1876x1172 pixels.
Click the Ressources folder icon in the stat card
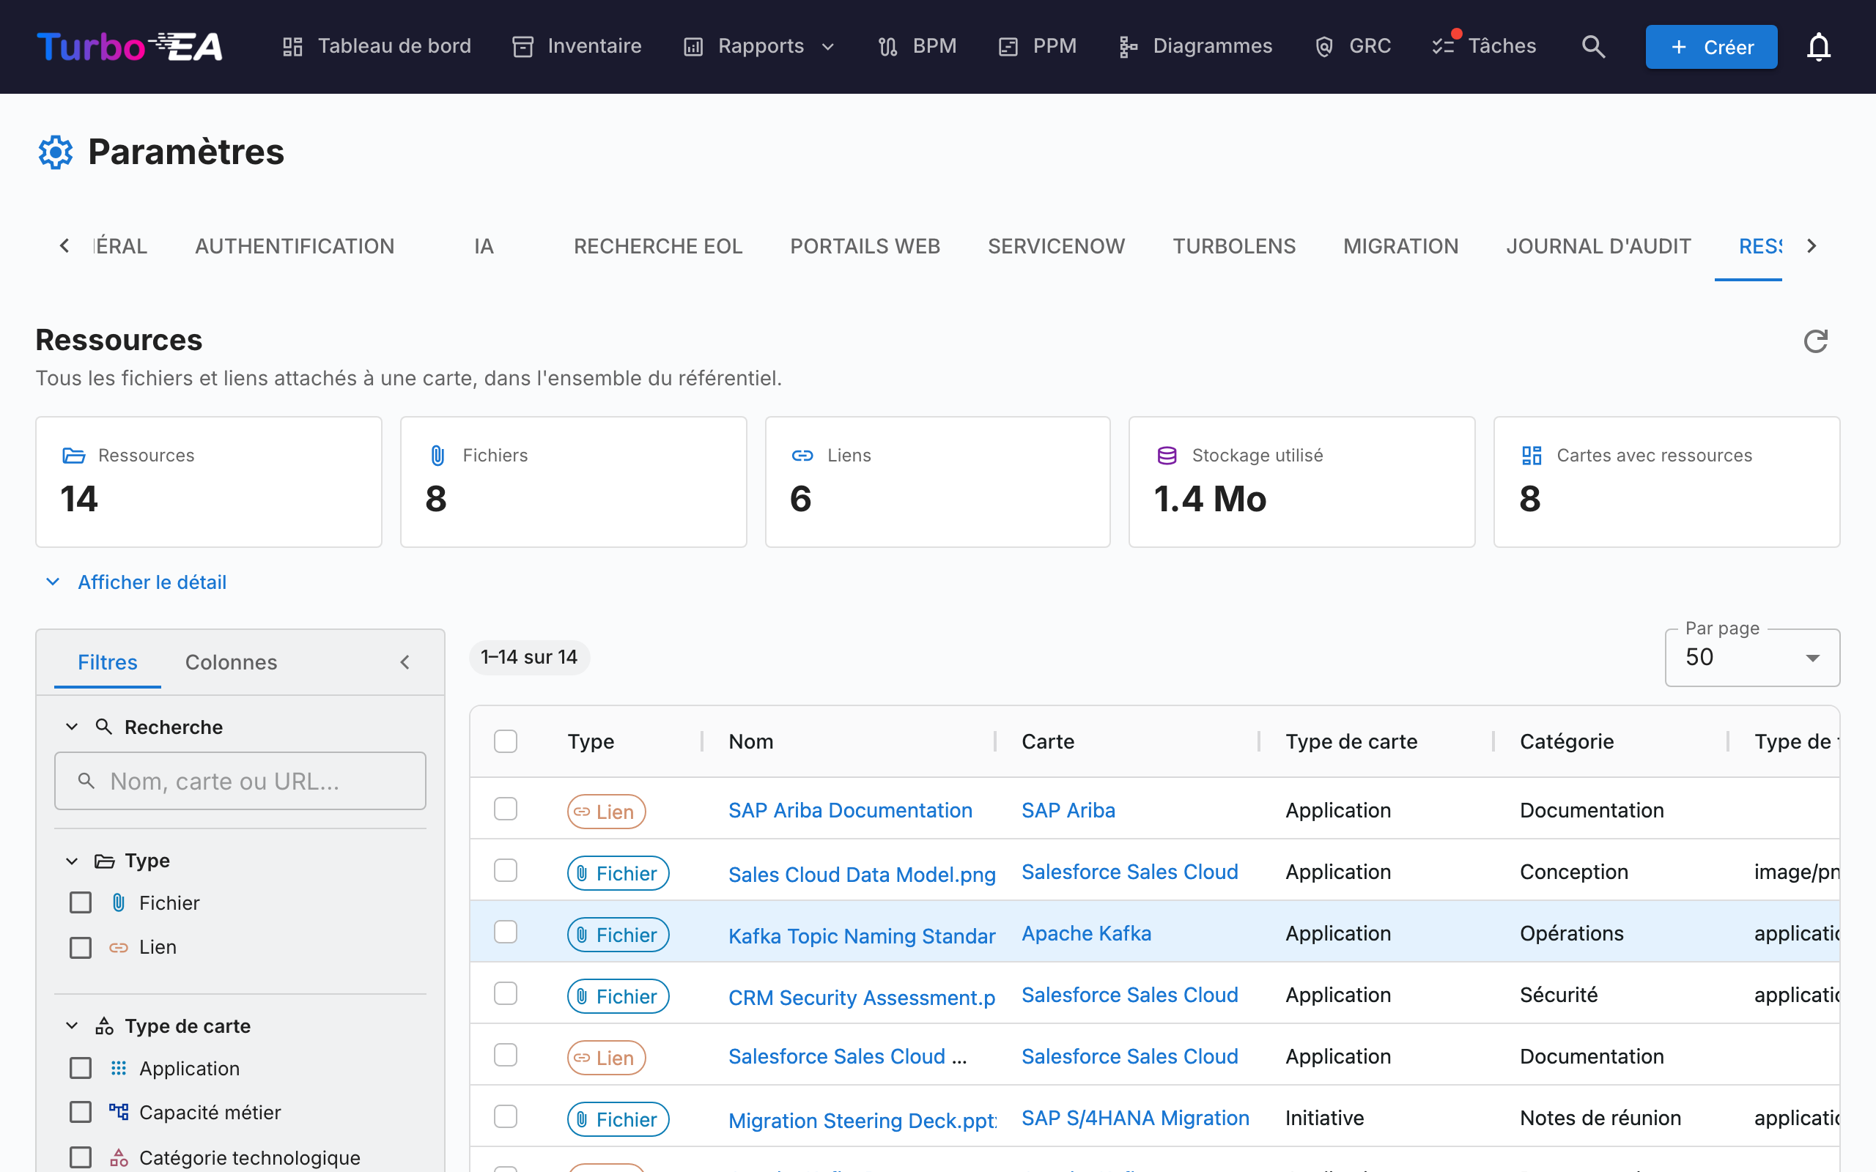pyautogui.click(x=73, y=456)
